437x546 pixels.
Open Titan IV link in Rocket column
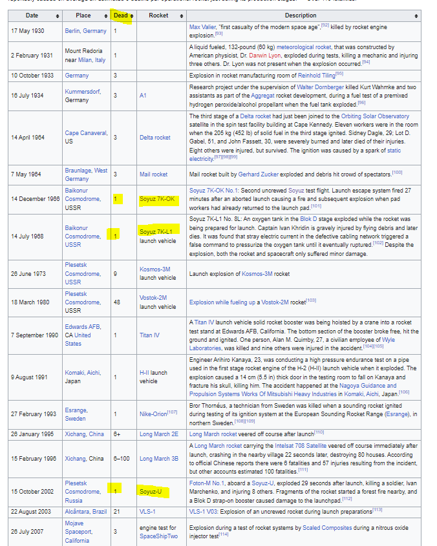tap(149, 335)
